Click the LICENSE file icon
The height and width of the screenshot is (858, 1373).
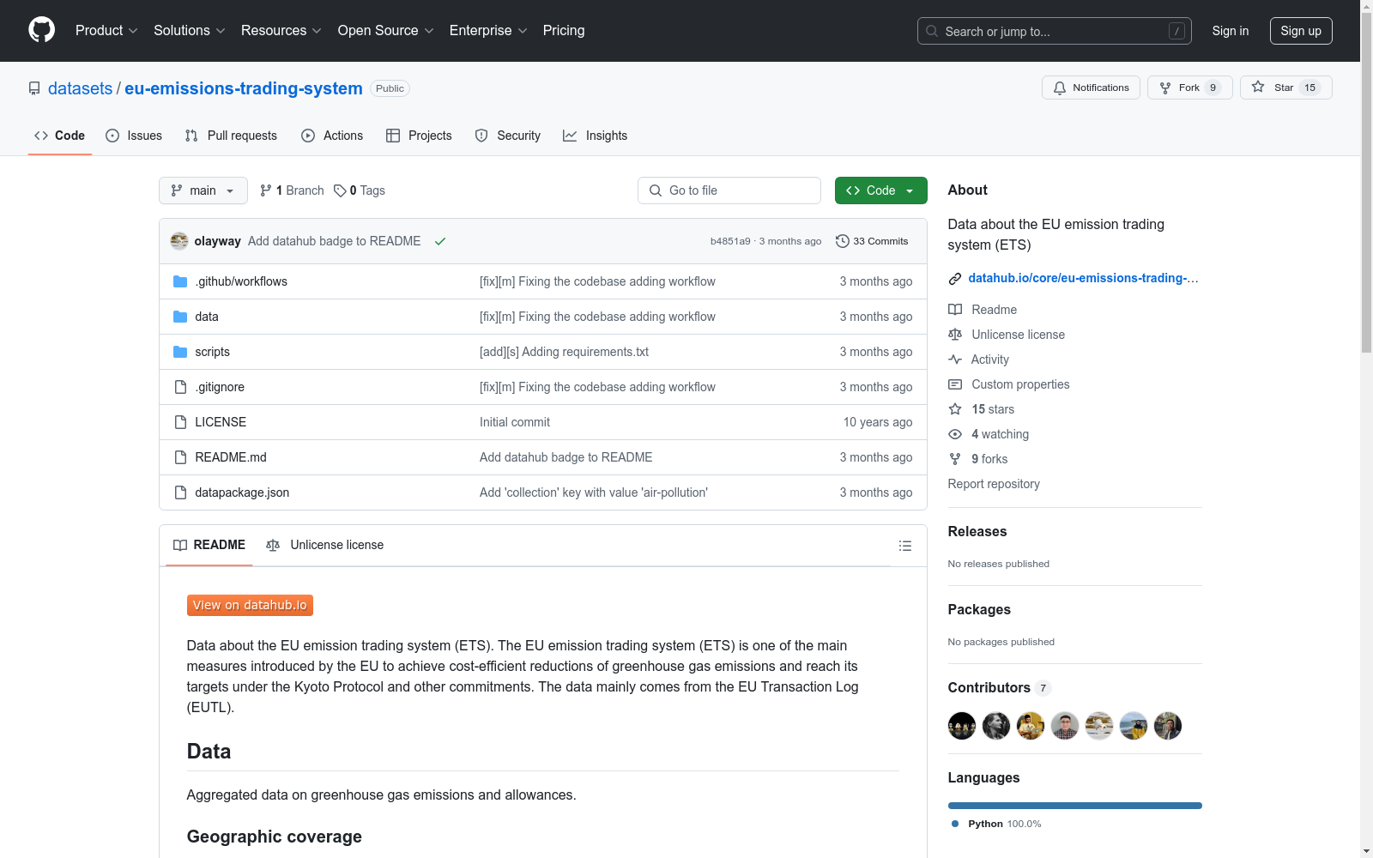180,422
